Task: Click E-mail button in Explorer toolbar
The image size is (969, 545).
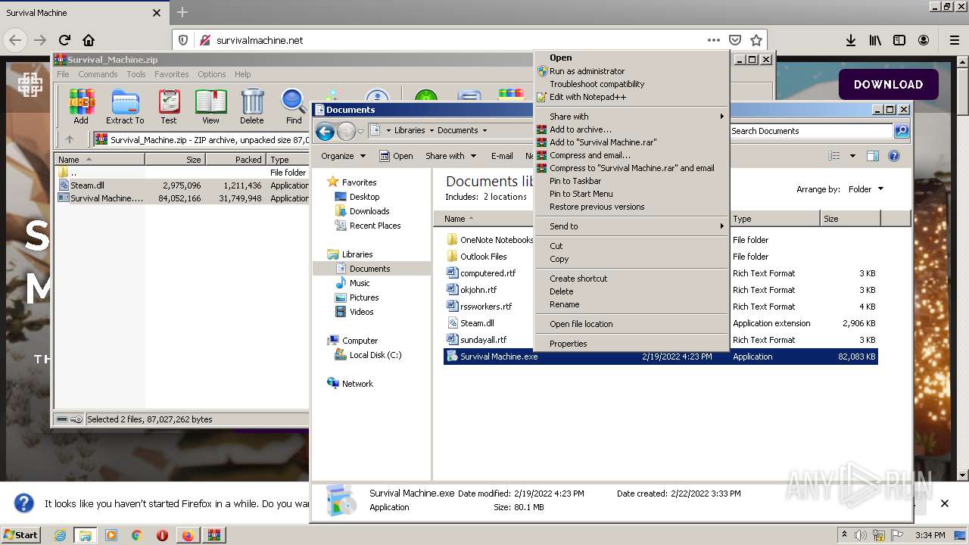Action: (x=502, y=156)
